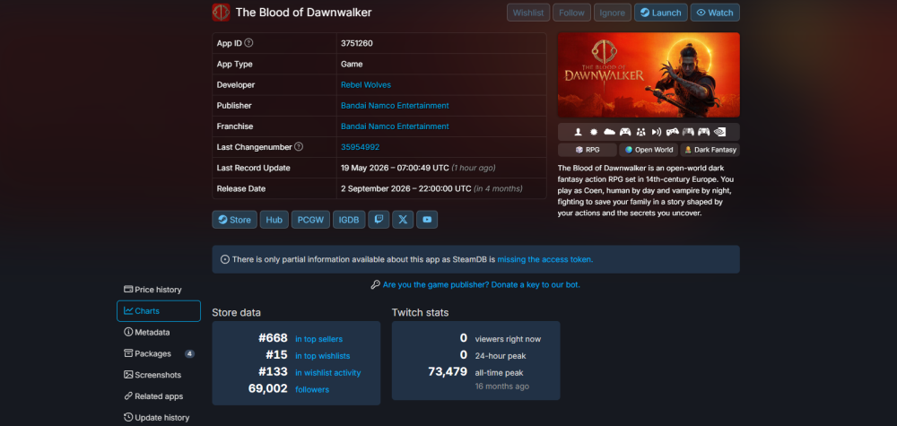The height and width of the screenshot is (426, 897).
Task: Open the IGDB link button
Action: point(349,220)
